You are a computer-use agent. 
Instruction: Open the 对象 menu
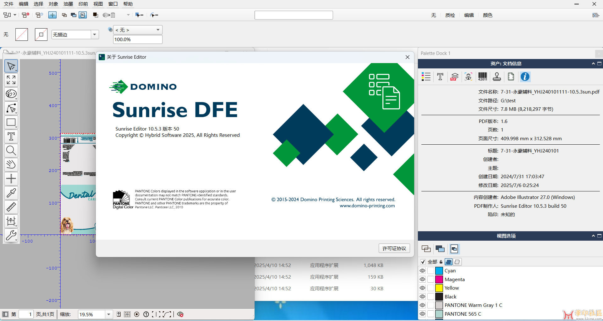pyautogui.click(x=53, y=4)
